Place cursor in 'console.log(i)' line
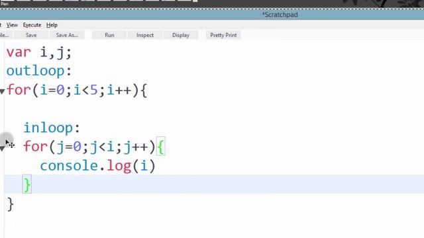This screenshot has height=238, width=424. pos(98,166)
